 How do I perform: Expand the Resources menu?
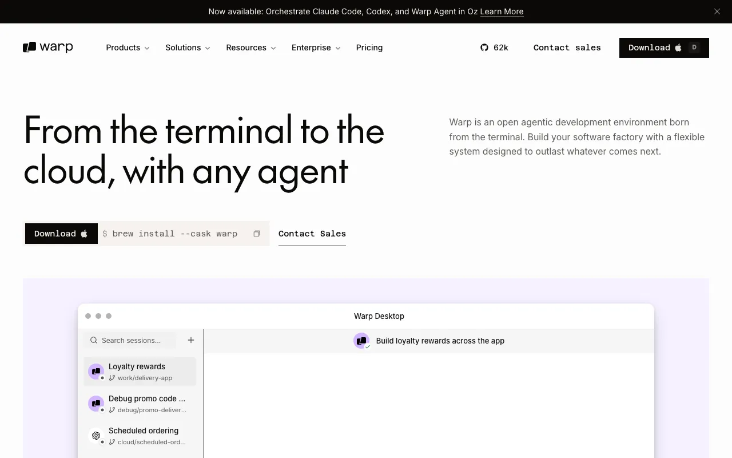251,48
